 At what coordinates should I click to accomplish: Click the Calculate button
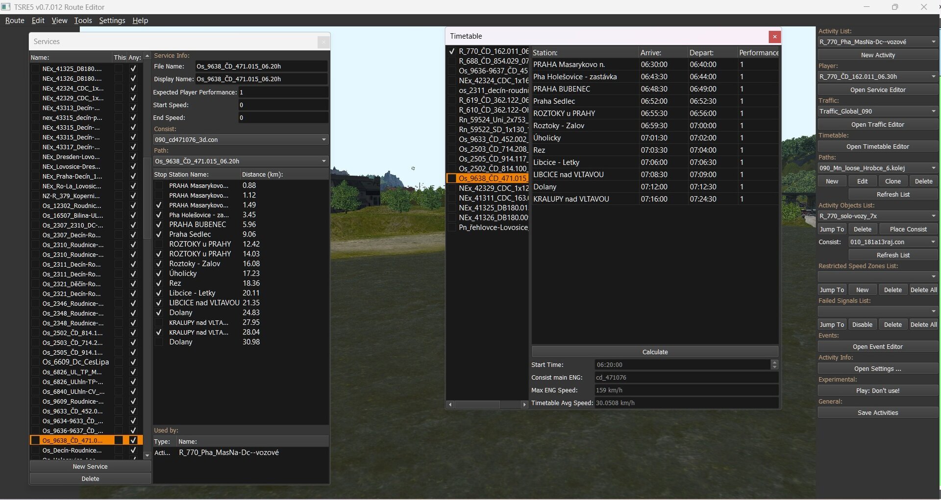click(655, 352)
